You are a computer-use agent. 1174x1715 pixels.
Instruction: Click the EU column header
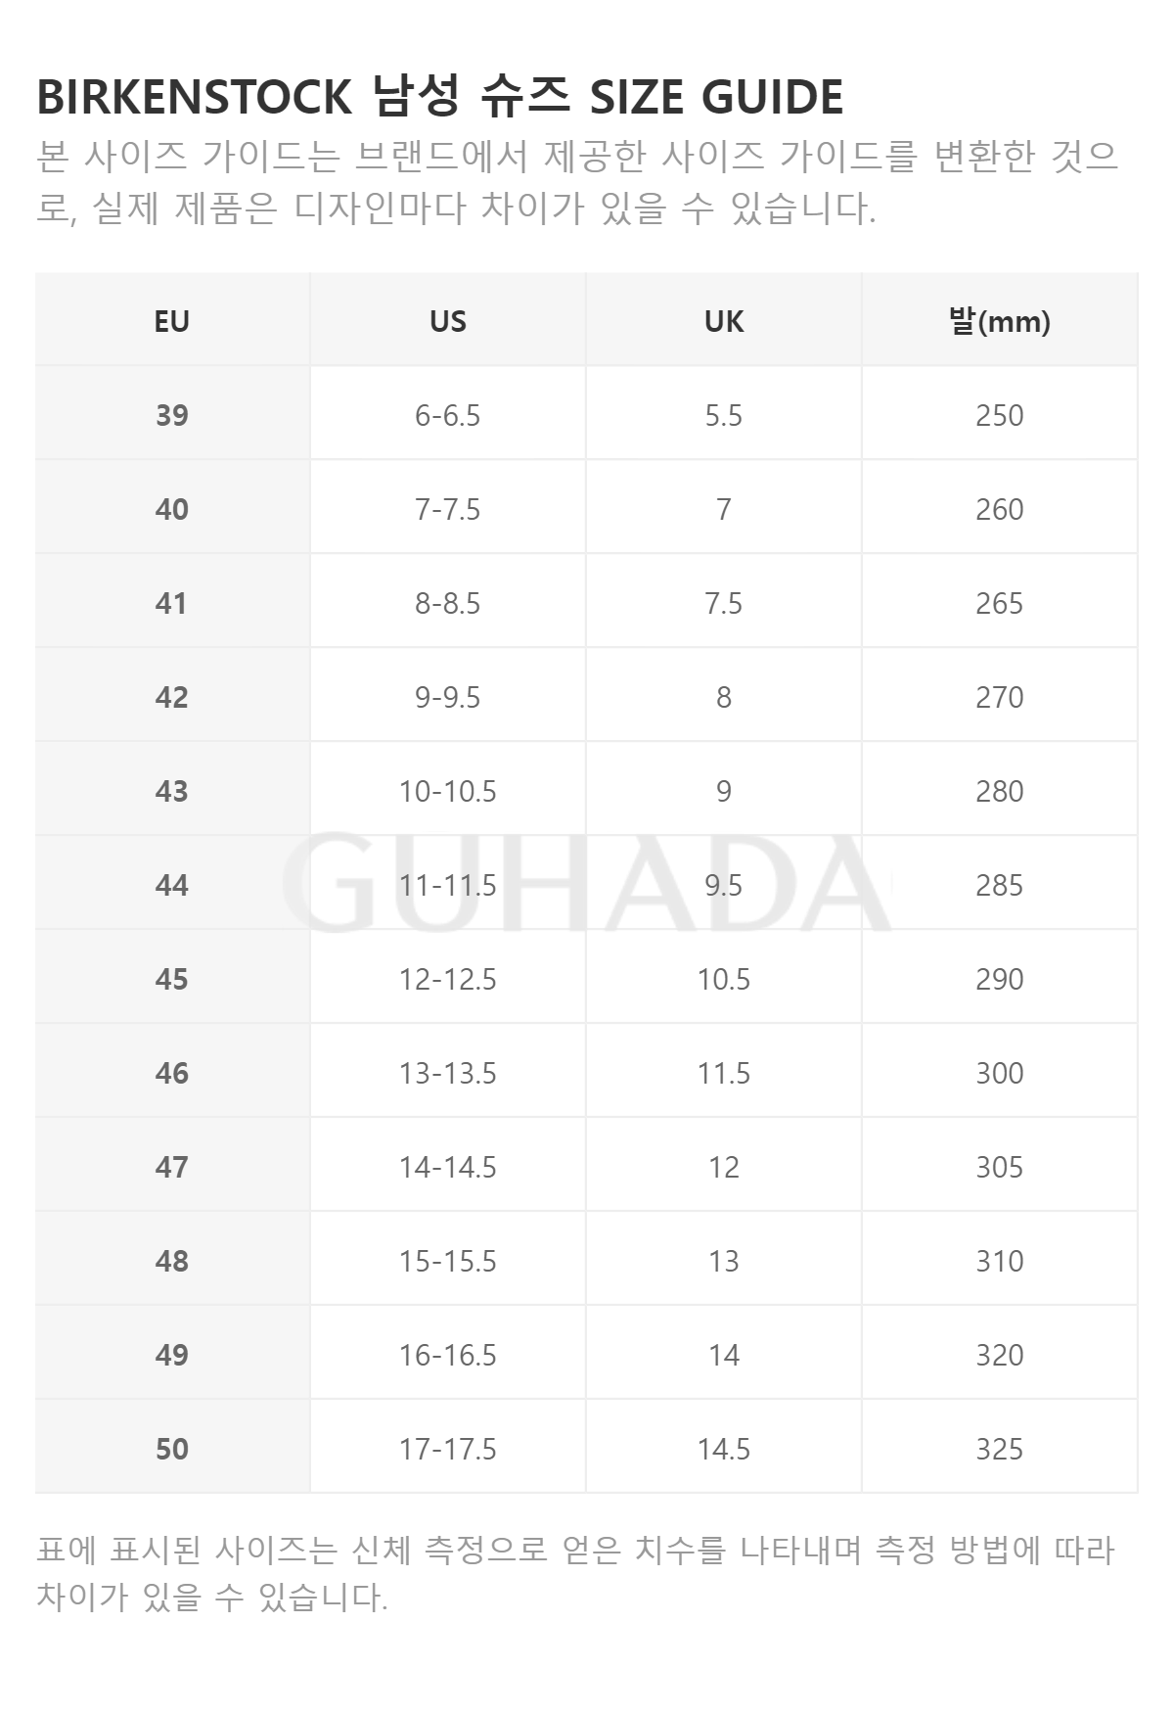[x=172, y=320]
